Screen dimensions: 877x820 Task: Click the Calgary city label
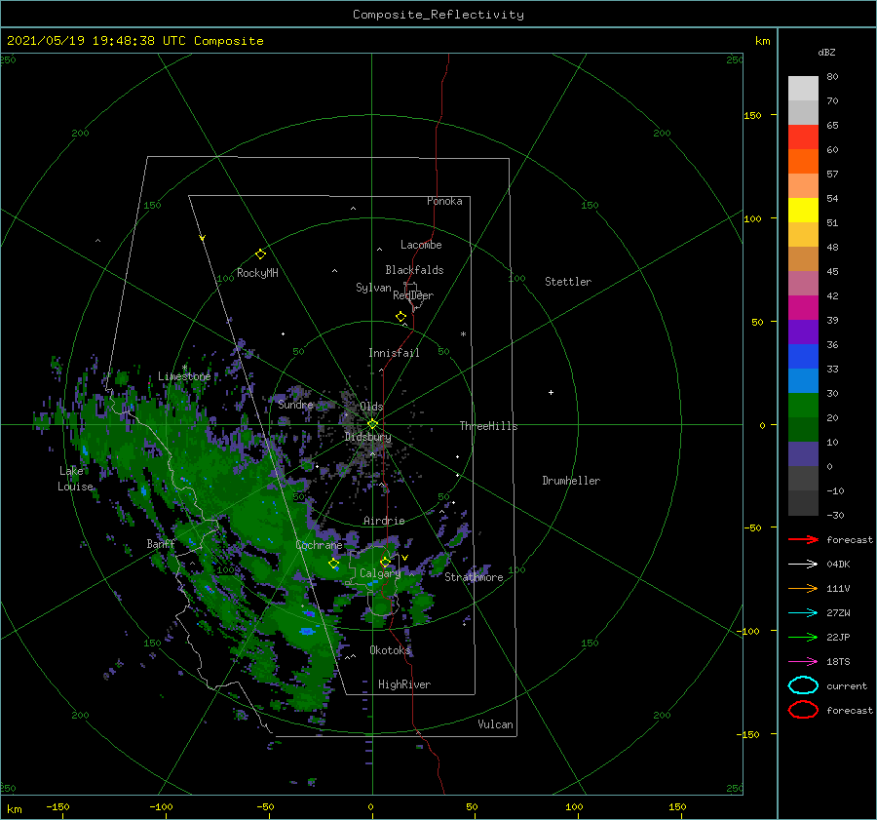coord(380,573)
